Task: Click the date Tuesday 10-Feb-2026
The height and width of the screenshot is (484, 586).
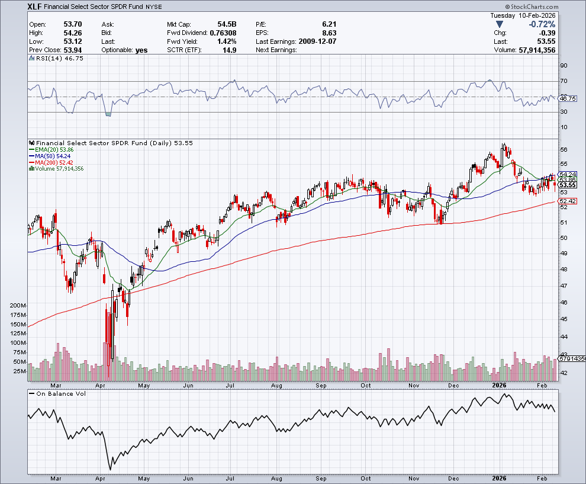Action: pos(523,16)
